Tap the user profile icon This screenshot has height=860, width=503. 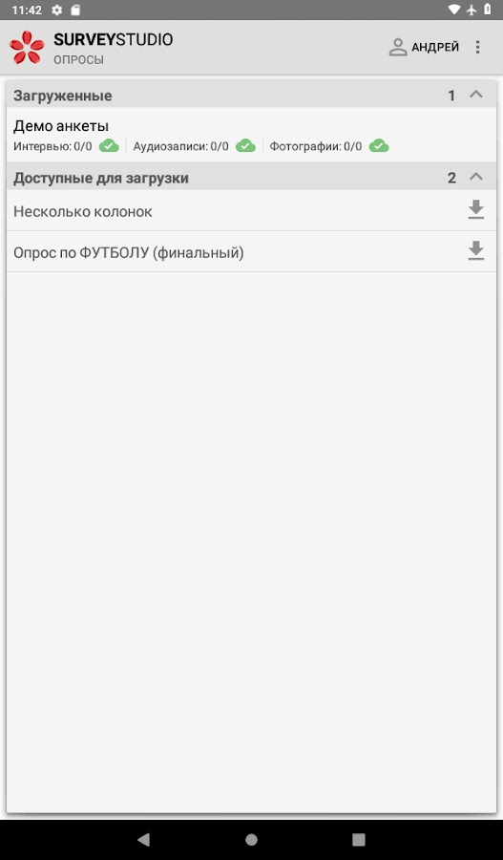pos(397,47)
